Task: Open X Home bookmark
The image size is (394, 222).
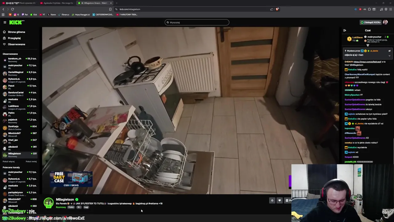Action: (x=51, y=14)
